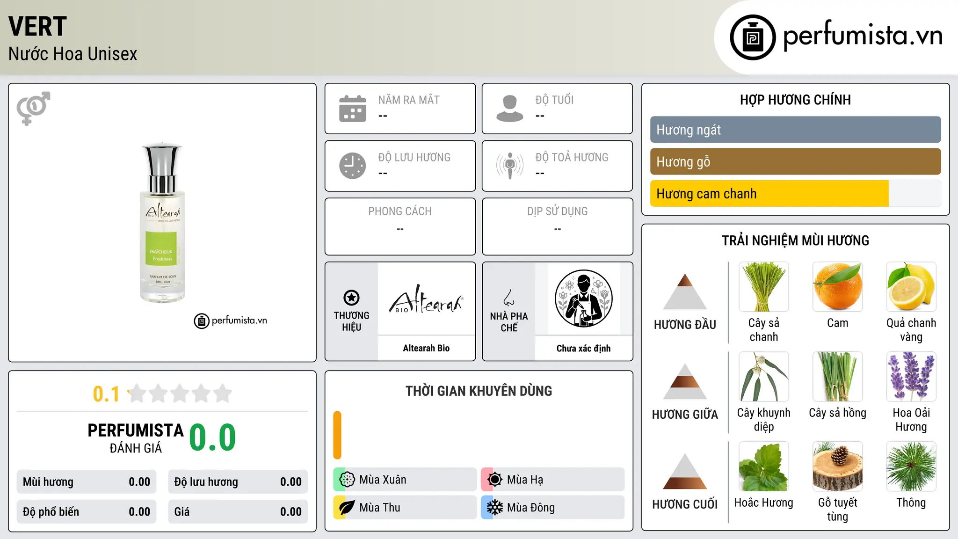Click the perfumer silhouette placeholder image
Screen dimensions: 958x539
[583, 299]
